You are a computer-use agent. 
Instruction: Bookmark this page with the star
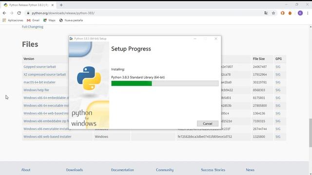click(x=273, y=13)
